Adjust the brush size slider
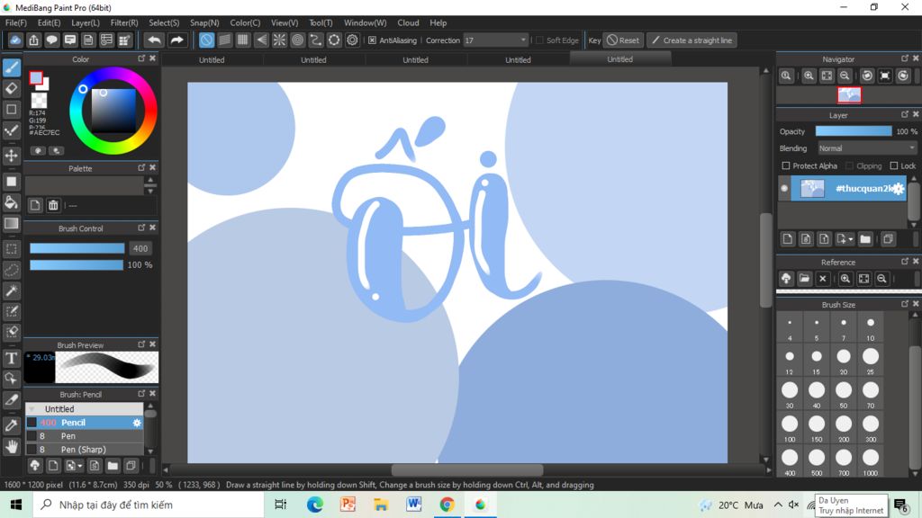The width and height of the screenshot is (922, 518). pyautogui.click(x=77, y=248)
